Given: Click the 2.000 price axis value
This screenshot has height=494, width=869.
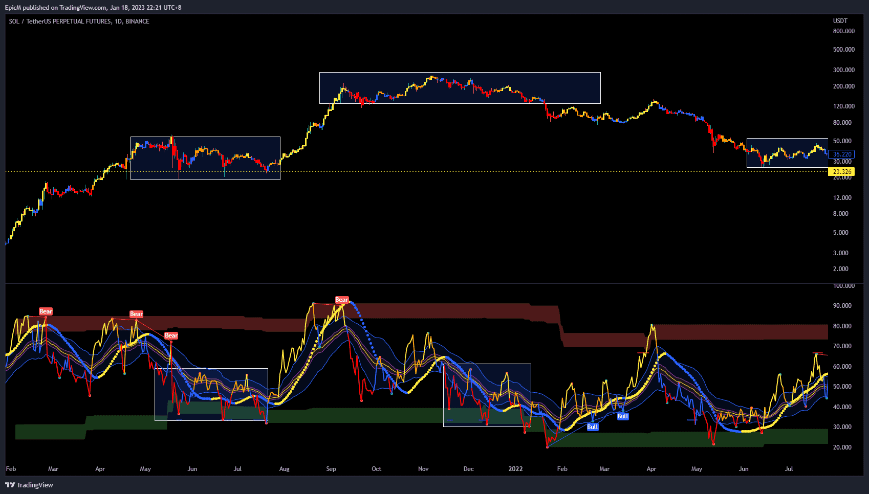Looking at the screenshot, I should click(841, 269).
